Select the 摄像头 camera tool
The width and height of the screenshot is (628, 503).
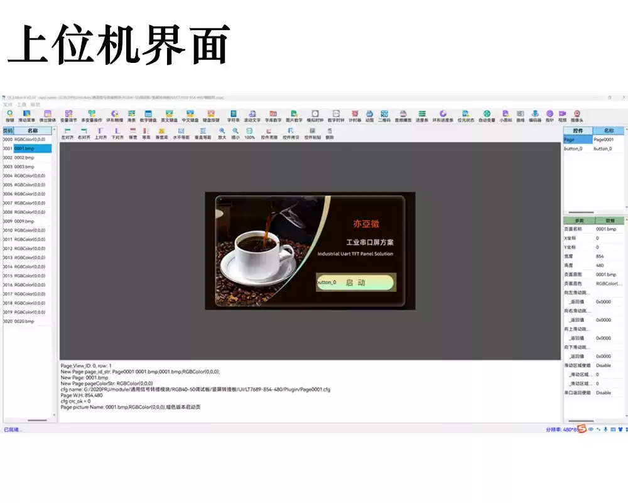[577, 116]
